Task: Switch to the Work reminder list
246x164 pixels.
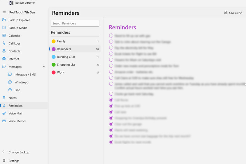Action: point(75,72)
